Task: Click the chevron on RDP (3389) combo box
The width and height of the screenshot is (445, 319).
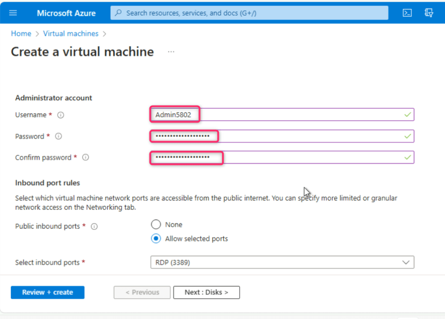Action: tap(406, 263)
